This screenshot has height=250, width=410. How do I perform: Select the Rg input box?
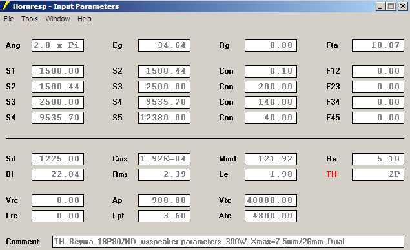click(271, 45)
